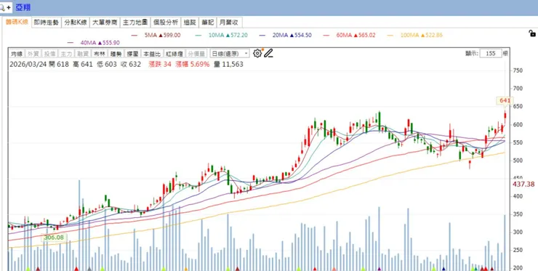The height and width of the screenshot is (271, 538).
Task: Click the 漲幅 5.69% percentage value
Action: (192, 64)
